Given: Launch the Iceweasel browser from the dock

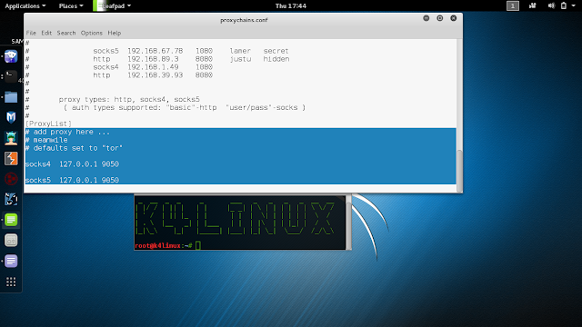Looking at the screenshot, I should 11,56.
